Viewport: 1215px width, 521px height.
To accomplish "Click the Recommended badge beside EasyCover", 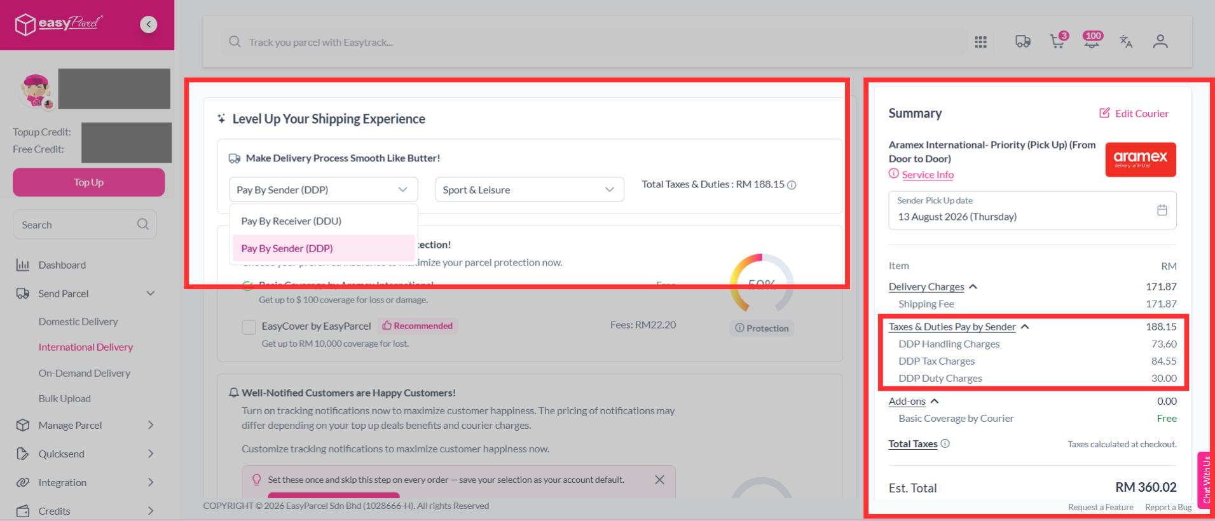I will [x=417, y=326].
